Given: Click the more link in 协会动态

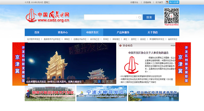Looking at the screenshot, I should [x=173, y=45].
